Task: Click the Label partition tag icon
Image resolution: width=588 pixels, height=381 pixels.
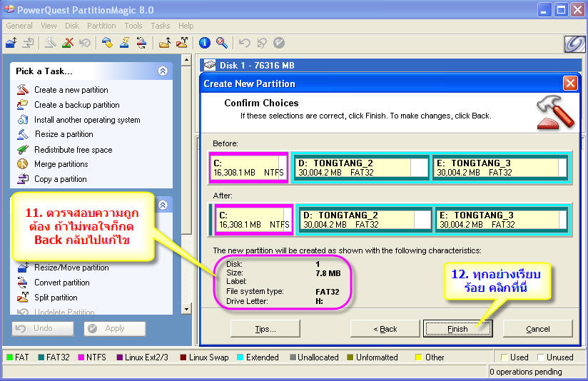Action: (107, 43)
